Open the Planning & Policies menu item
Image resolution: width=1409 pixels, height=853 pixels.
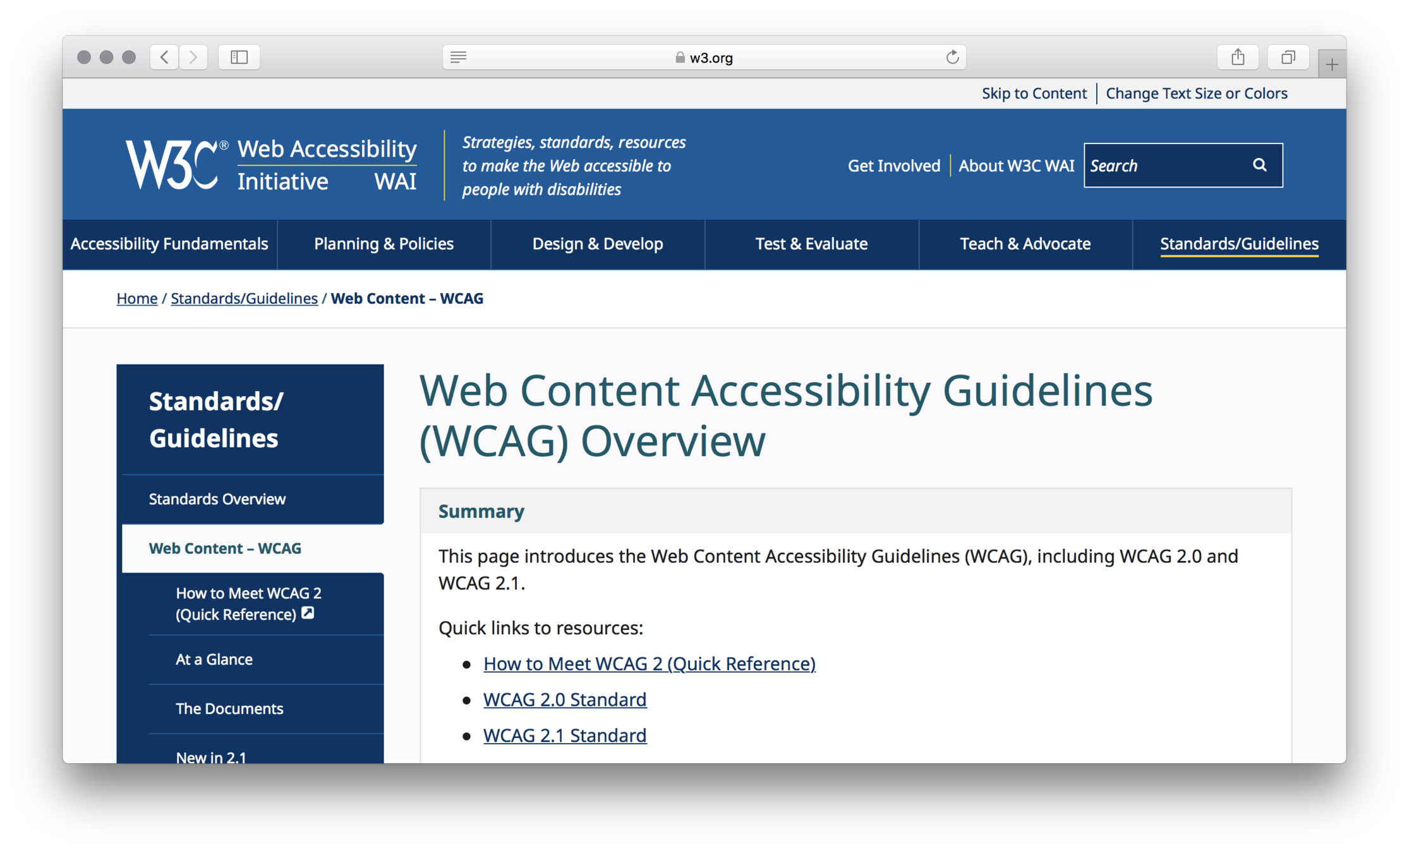[384, 244]
